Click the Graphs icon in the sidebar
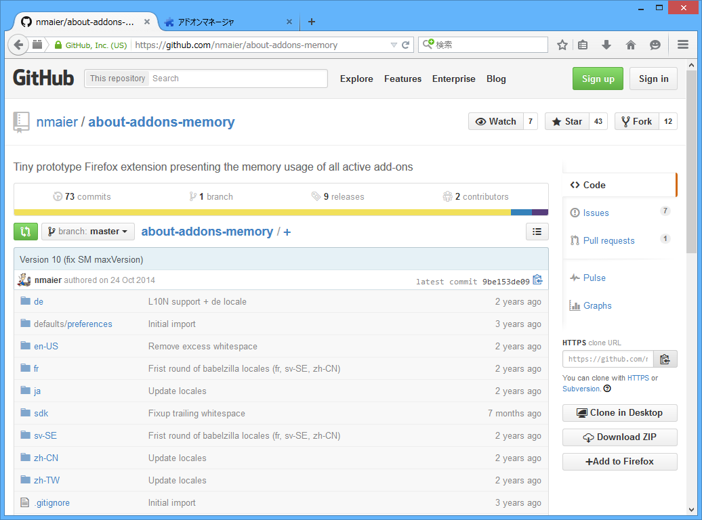The width and height of the screenshot is (702, 520). point(575,305)
